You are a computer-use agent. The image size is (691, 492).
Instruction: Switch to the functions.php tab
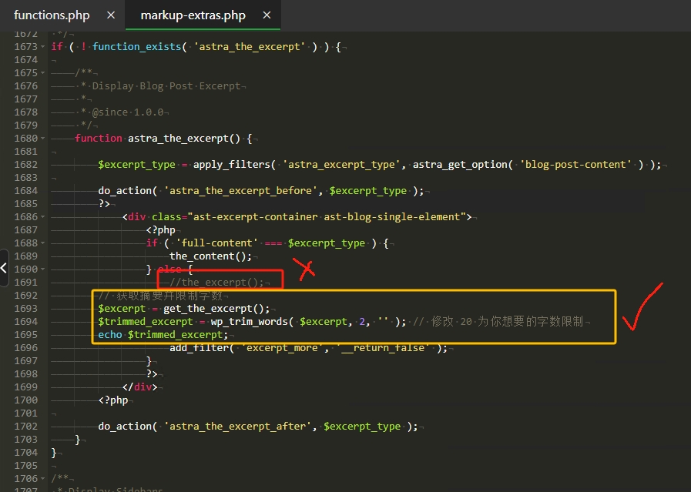pos(52,15)
